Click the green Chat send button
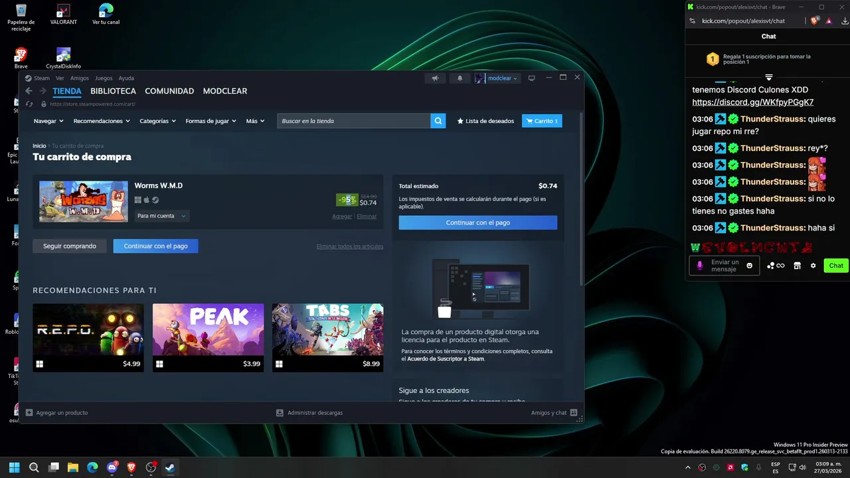The height and width of the screenshot is (478, 850). [x=836, y=266]
